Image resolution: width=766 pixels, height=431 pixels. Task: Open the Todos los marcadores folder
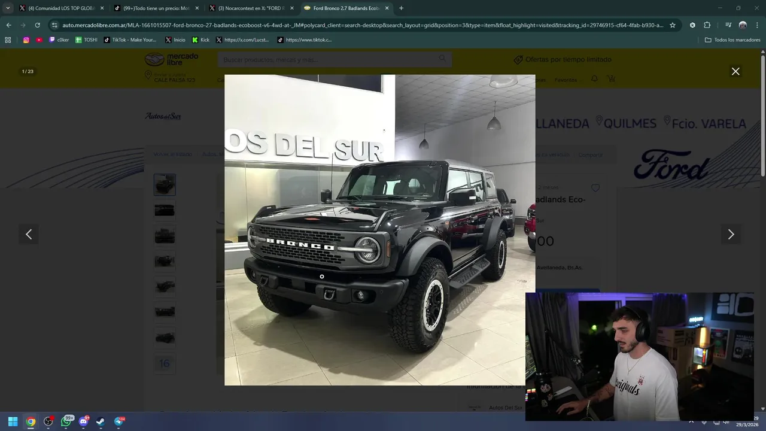point(732,40)
